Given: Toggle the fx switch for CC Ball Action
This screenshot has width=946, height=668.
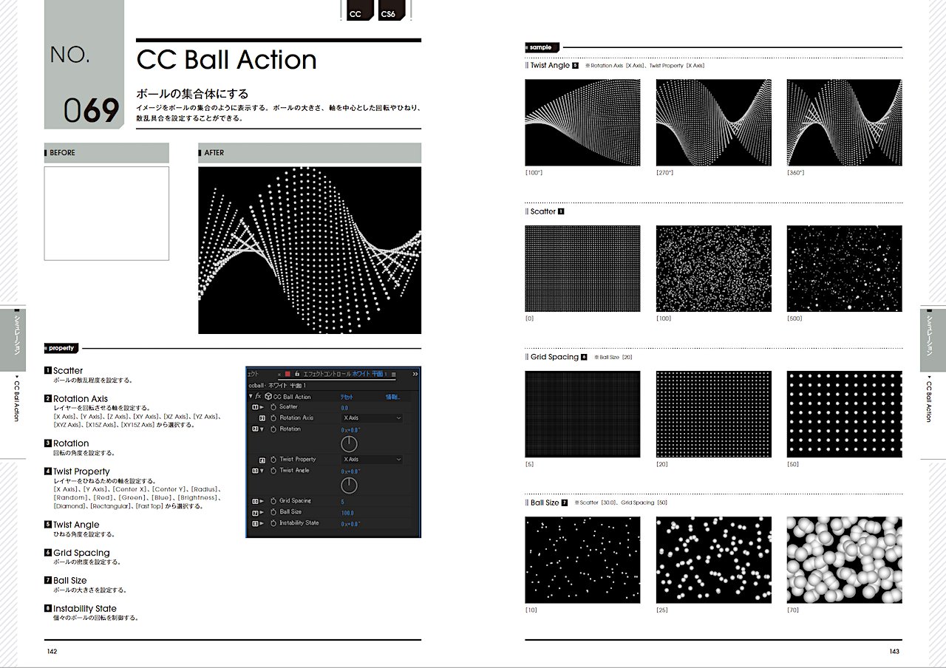Looking at the screenshot, I should 258,397.
